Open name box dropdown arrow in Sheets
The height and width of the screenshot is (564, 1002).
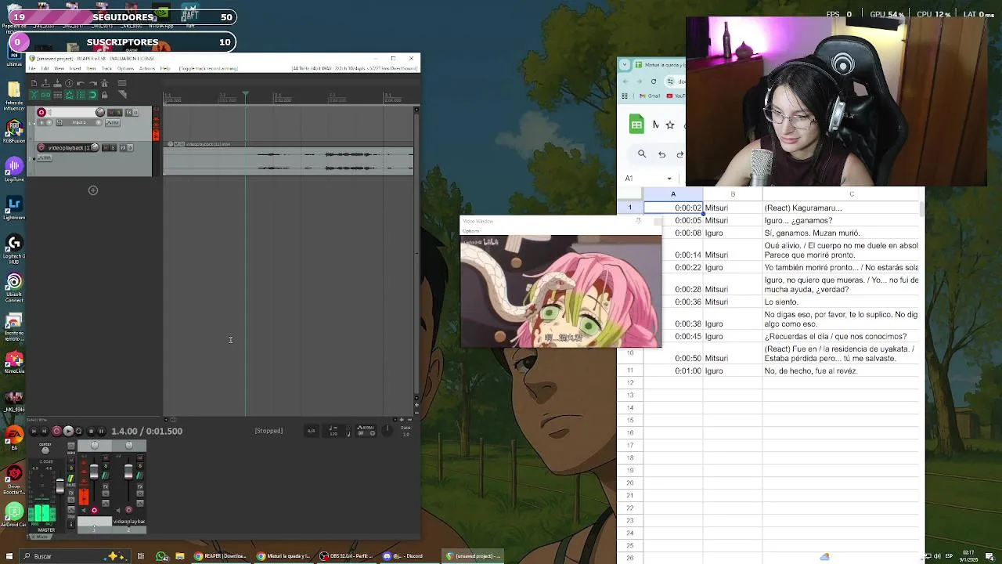(x=669, y=179)
